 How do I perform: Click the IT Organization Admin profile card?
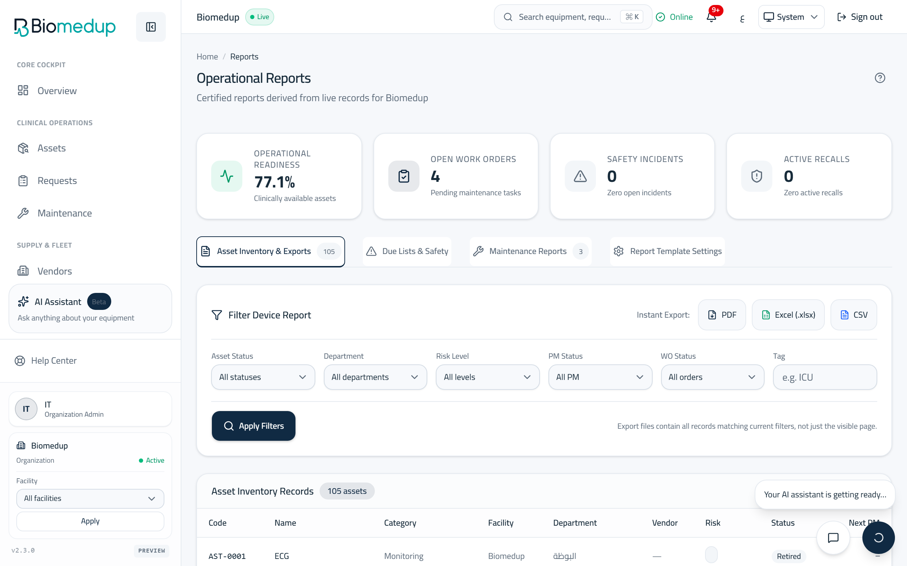[90, 409]
